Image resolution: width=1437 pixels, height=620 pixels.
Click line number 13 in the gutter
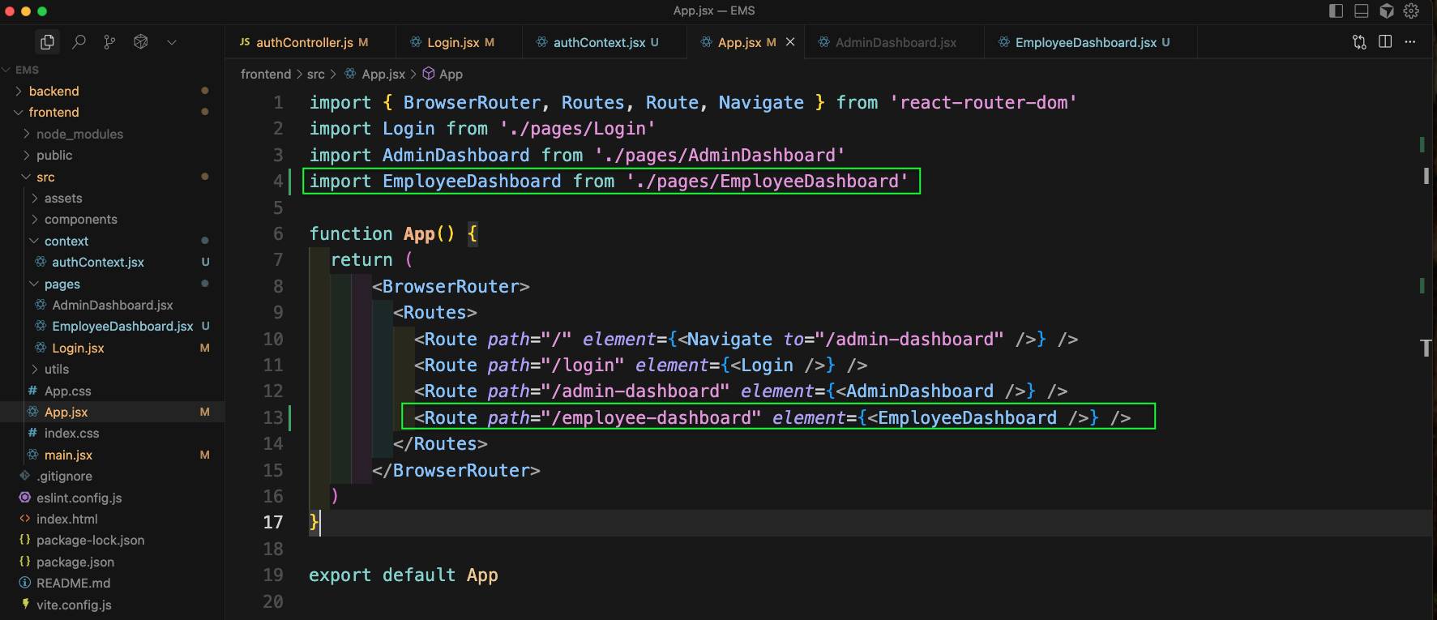[x=273, y=417]
